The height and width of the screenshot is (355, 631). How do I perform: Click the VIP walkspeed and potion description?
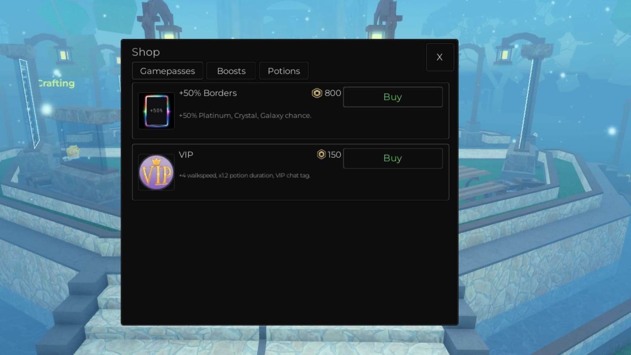[x=244, y=176]
